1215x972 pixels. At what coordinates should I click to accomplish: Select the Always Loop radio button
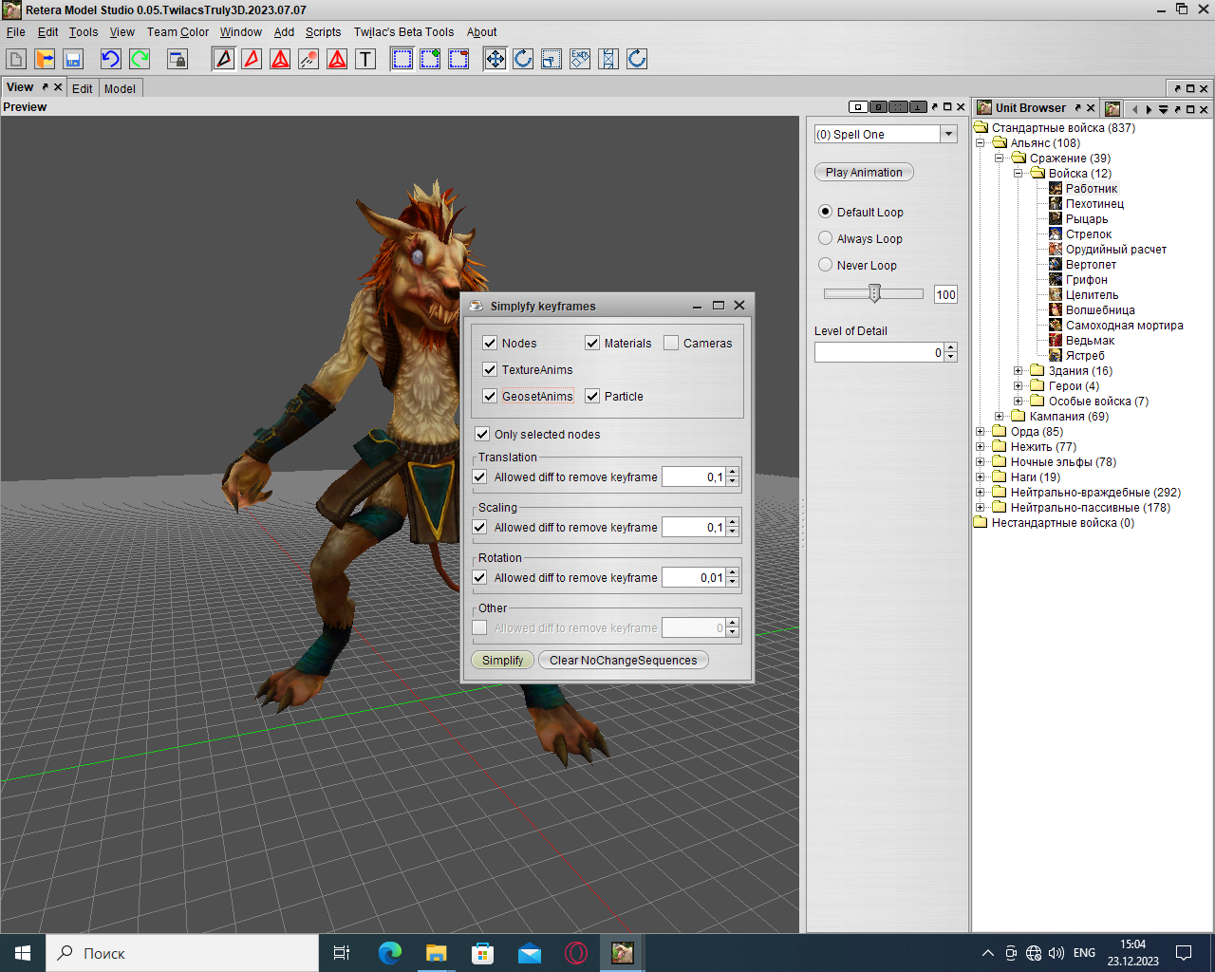pyautogui.click(x=826, y=238)
